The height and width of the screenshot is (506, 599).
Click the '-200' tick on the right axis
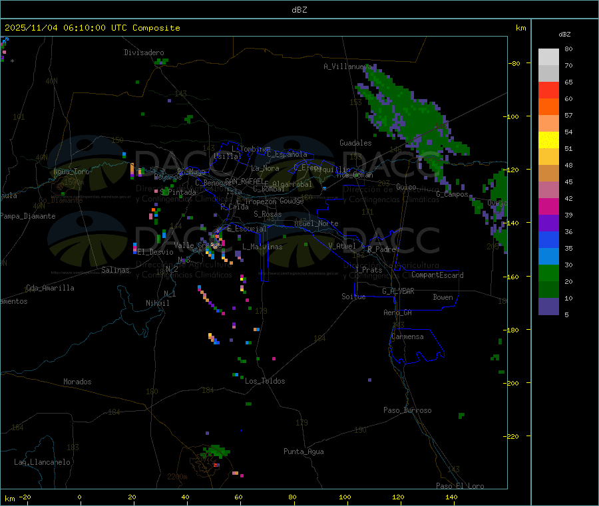coord(510,383)
